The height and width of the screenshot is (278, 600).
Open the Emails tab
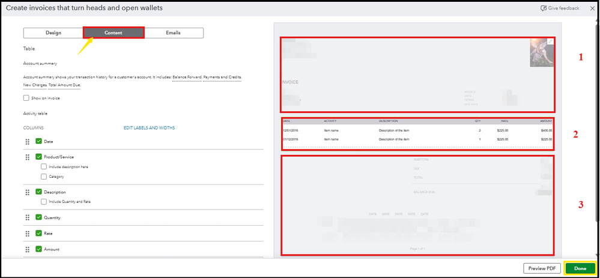[174, 33]
